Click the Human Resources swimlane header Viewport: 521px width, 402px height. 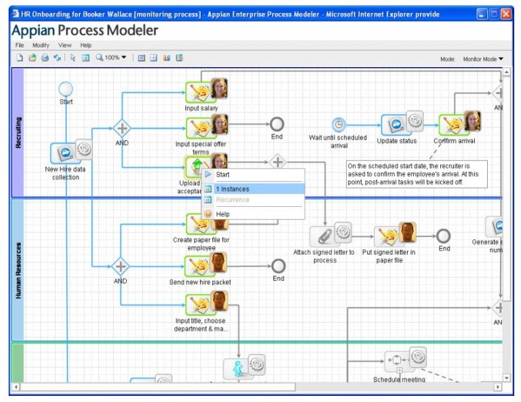click(x=18, y=270)
